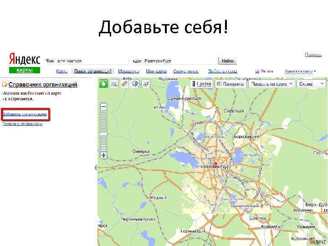Click the Горный Щит label on the map
Screen dimensions: 328x246
(193, 231)
